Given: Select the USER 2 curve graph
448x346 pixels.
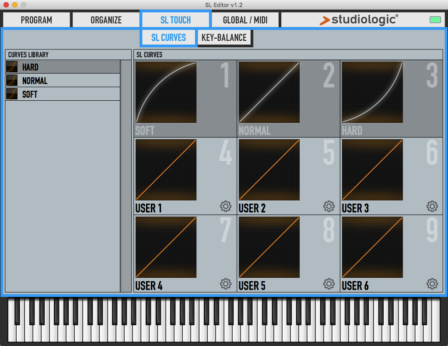Looking at the screenshot, I should tap(269, 170).
